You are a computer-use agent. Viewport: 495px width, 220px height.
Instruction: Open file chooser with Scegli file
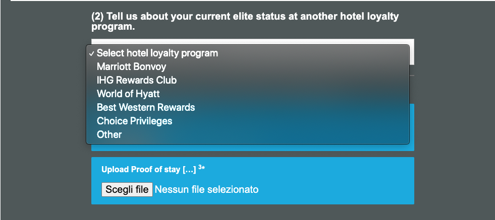pyautogui.click(x=127, y=189)
